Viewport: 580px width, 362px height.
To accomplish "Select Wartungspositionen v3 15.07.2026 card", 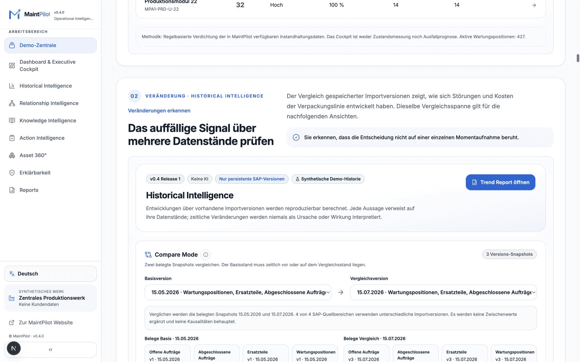I will [x=514, y=354].
